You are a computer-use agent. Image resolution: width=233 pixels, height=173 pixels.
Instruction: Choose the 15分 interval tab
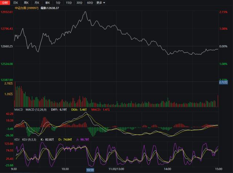(69, 3)
